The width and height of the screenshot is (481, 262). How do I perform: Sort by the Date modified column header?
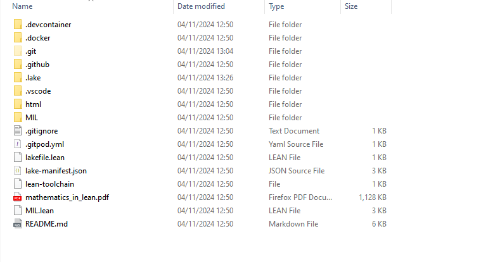click(x=201, y=6)
